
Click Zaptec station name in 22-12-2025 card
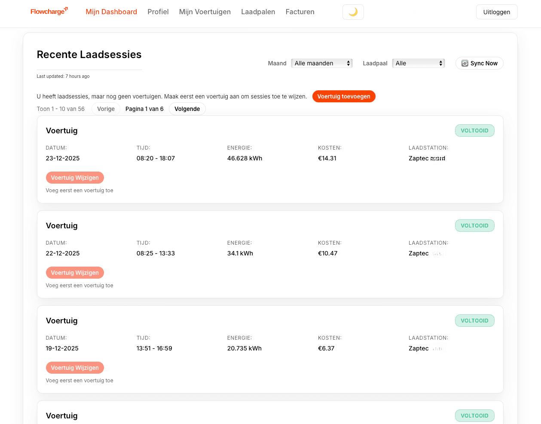427,253
